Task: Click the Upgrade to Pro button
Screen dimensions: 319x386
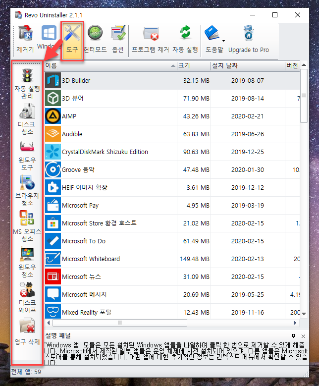Action: pos(249,39)
